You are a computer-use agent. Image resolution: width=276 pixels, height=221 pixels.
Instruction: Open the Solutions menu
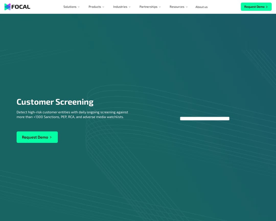[70, 7]
